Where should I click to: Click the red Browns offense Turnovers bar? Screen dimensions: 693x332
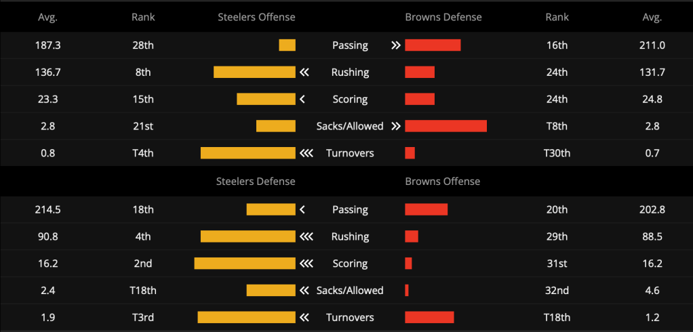(x=430, y=317)
